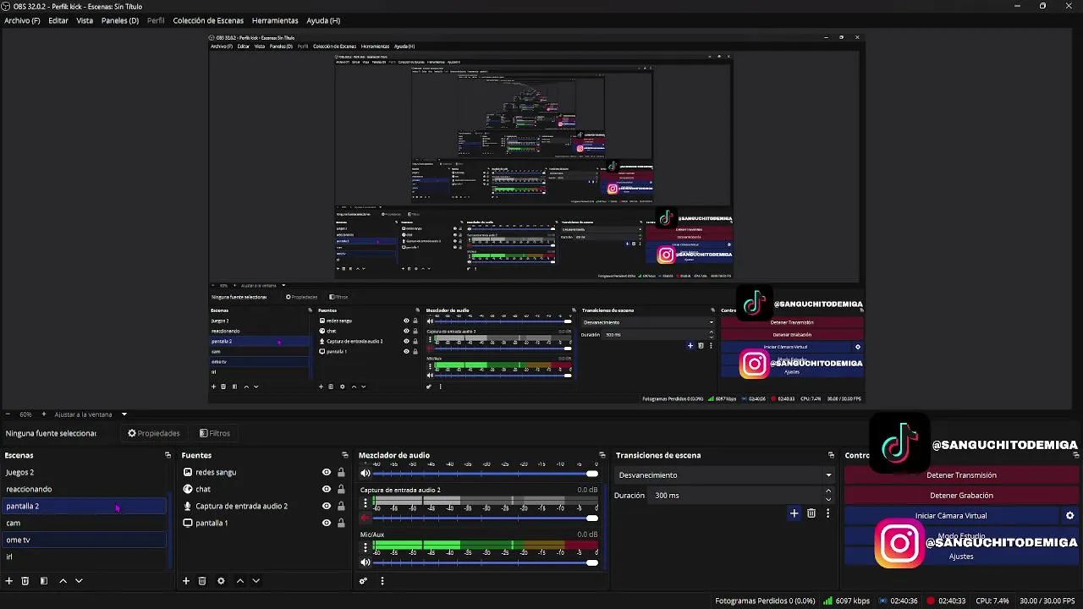Add a scene transition with plus icon
Image resolution: width=1083 pixels, height=609 pixels.
tap(794, 513)
